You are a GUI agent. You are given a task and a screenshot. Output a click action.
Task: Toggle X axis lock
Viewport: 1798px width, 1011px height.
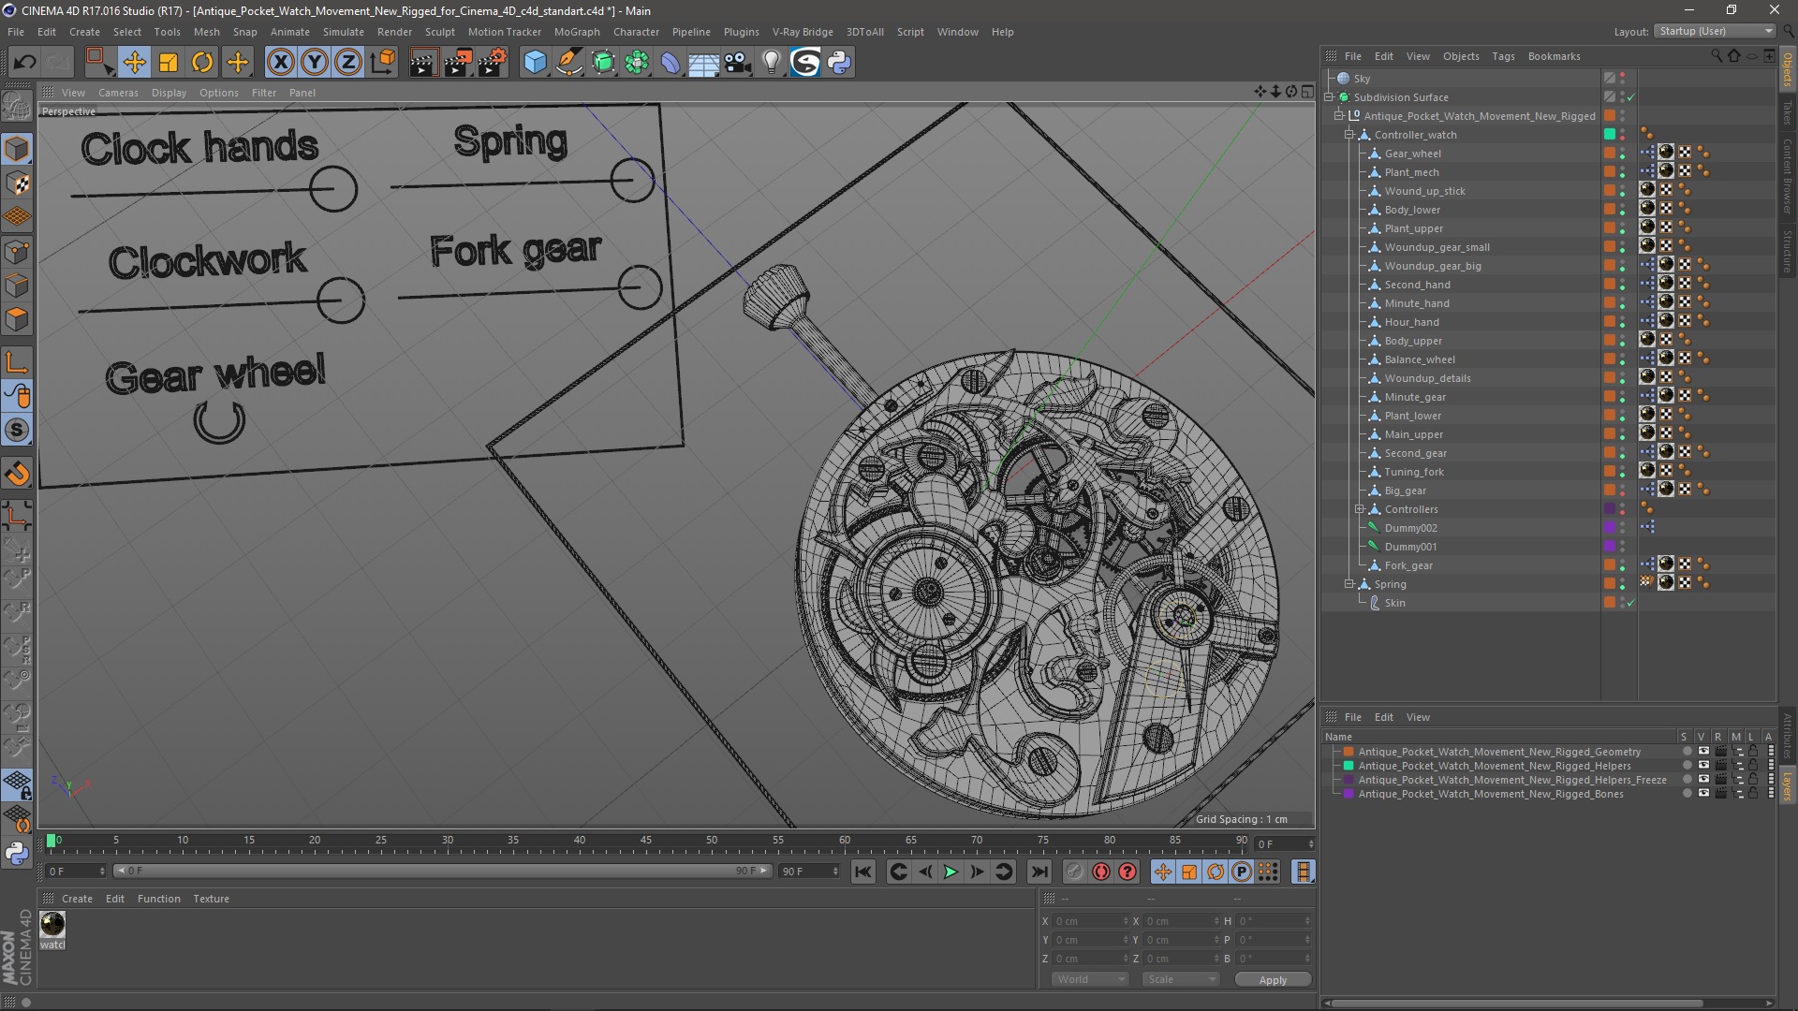(x=280, y=62)
